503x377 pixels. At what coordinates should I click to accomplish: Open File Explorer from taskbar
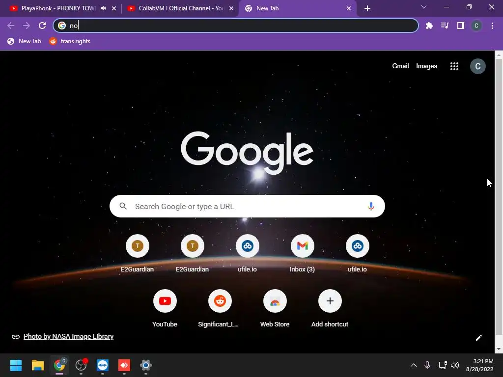coord(37,365)
